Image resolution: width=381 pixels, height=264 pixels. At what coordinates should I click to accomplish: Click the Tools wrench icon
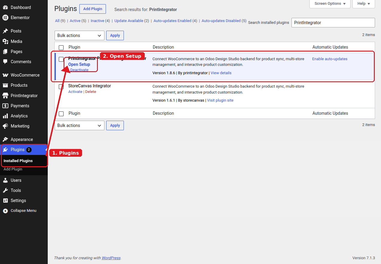(x=5, y=190)
